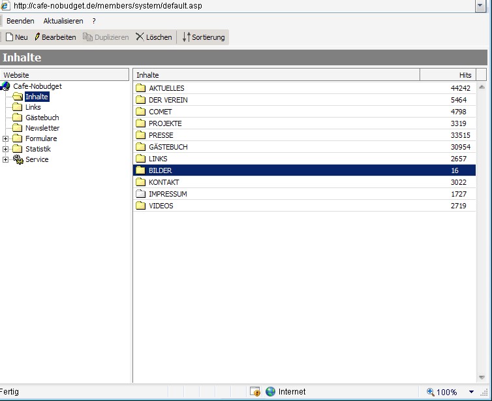Click the Neu new document icon
The image size is (492, 401).
[9, 37]
